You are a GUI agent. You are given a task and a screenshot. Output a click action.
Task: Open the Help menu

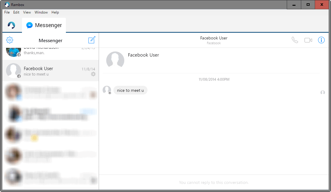point(55,12)
